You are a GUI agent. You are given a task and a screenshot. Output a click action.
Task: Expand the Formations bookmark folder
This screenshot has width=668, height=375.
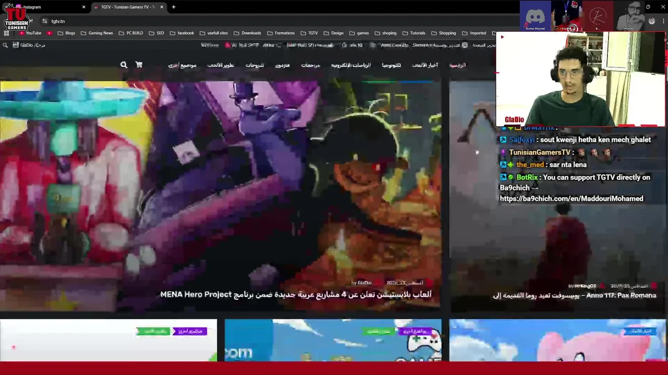[281, 33]
